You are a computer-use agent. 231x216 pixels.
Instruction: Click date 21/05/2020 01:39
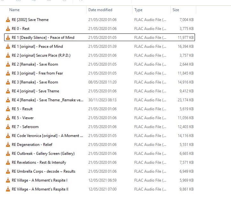[102, 47]
